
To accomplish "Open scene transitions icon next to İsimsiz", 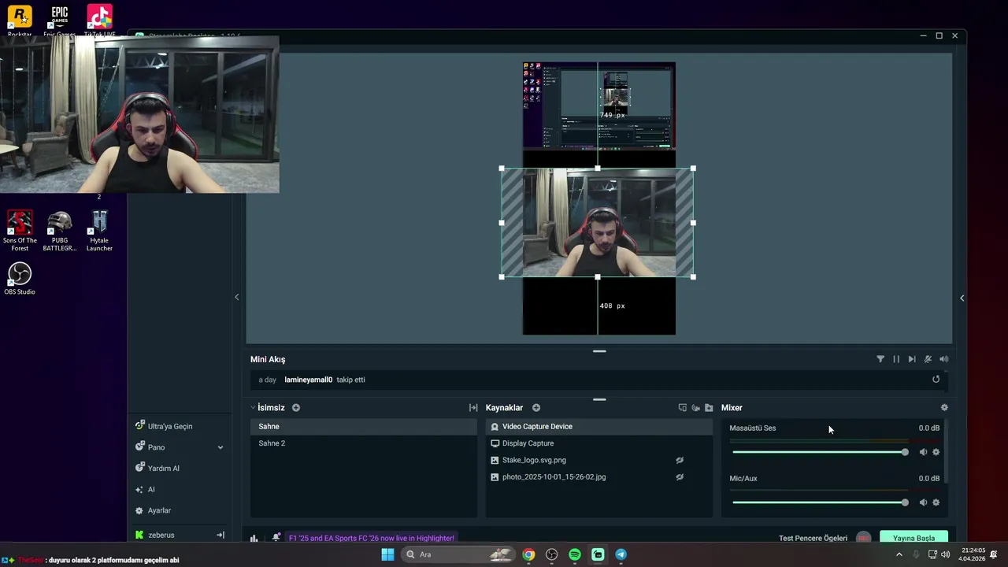I will [x=473, y=408].
